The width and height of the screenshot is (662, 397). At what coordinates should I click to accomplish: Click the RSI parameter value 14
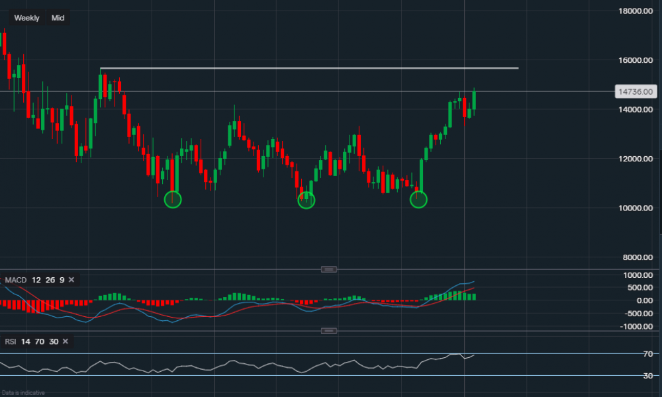[x=24, y=342]
